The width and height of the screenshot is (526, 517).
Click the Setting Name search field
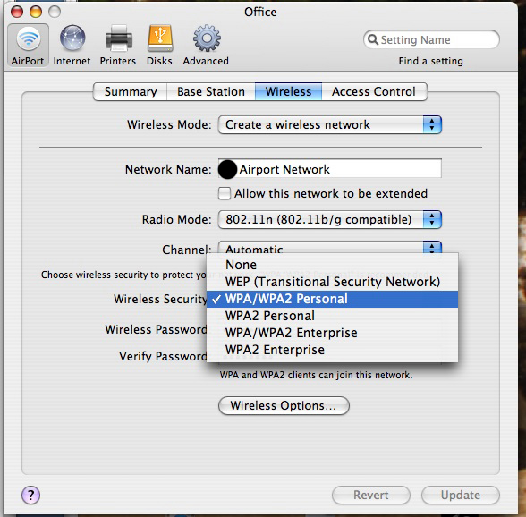click(x=431, y=39)
